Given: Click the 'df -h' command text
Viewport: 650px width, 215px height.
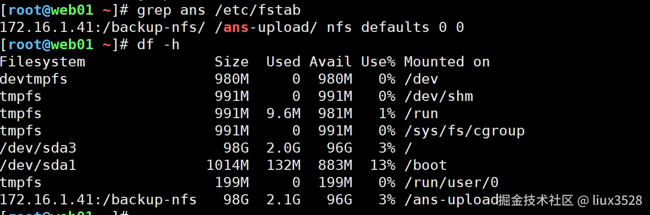Looking at the screenshot, I should 158,45.
